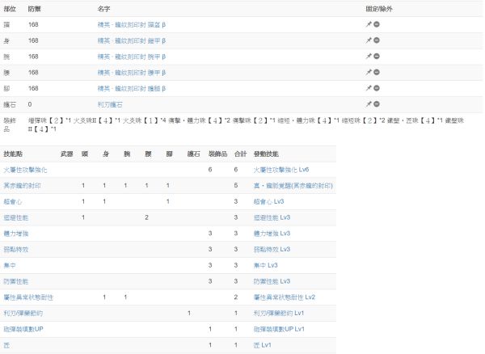Image resolution: width=485 pixels, height=354 pixels.
Task: Exclude the 腳 row armor piece
Action: 377,88
